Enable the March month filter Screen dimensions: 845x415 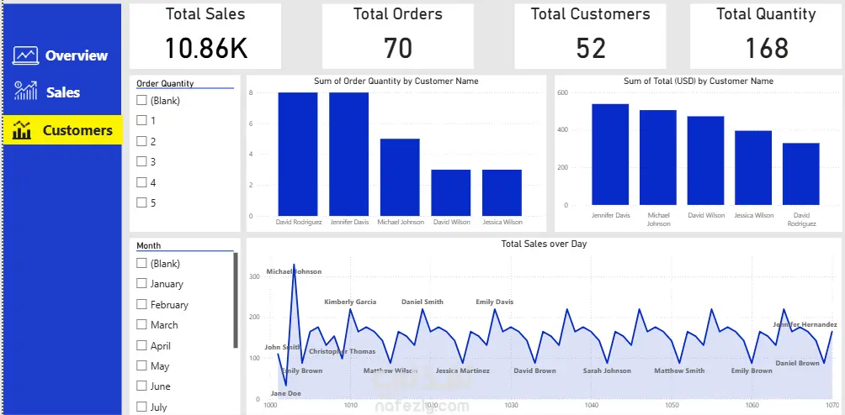coord(141,324)
